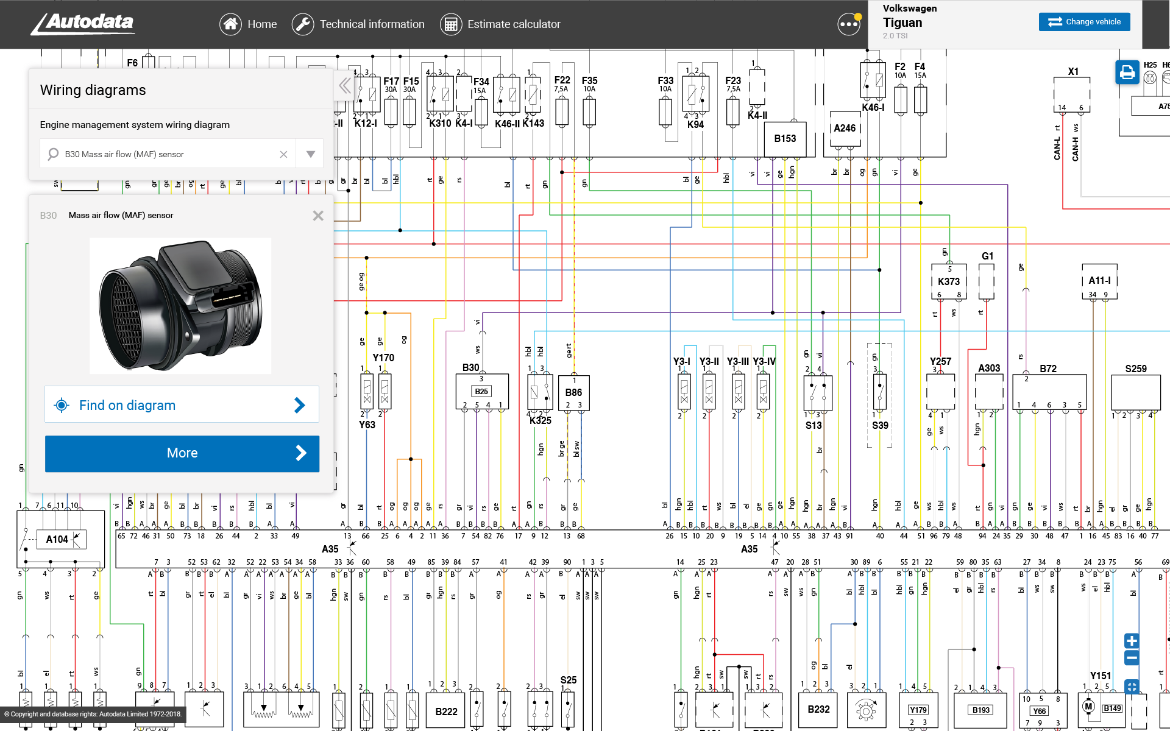Click the Home icon in header

click(230, 24)
